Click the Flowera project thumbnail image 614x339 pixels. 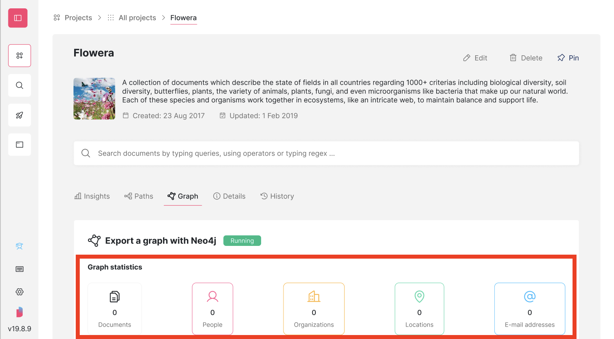click(94, 98)
